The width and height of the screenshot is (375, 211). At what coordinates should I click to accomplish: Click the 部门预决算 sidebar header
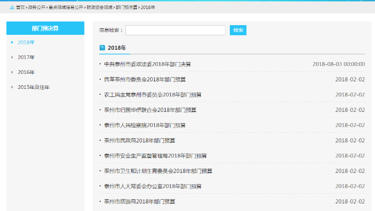coord(46,28)
